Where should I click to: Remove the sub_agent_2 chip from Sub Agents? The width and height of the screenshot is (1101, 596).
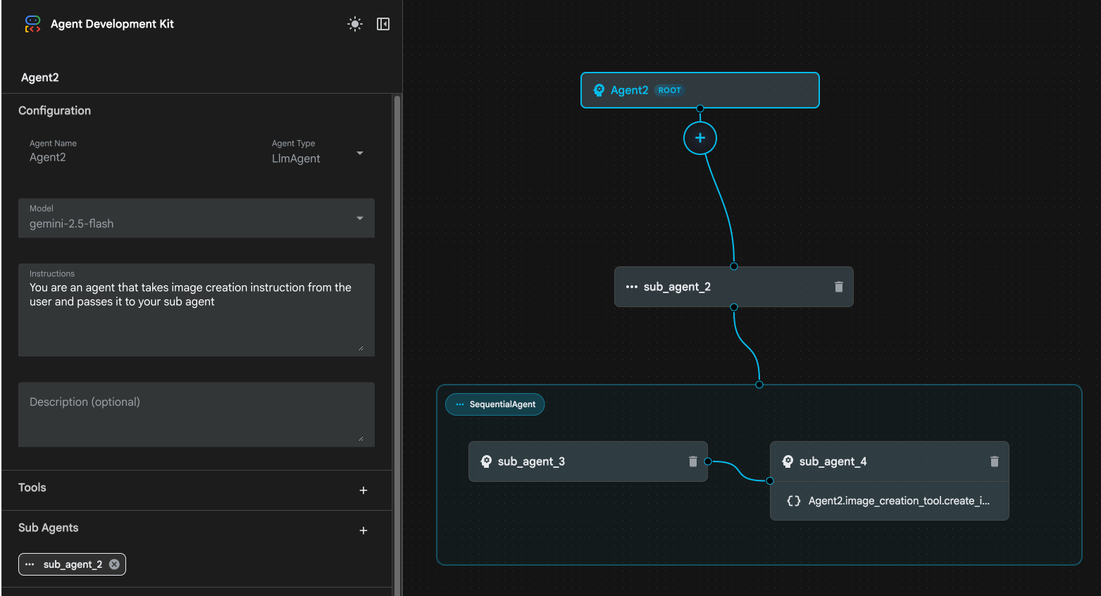[114, 564]
